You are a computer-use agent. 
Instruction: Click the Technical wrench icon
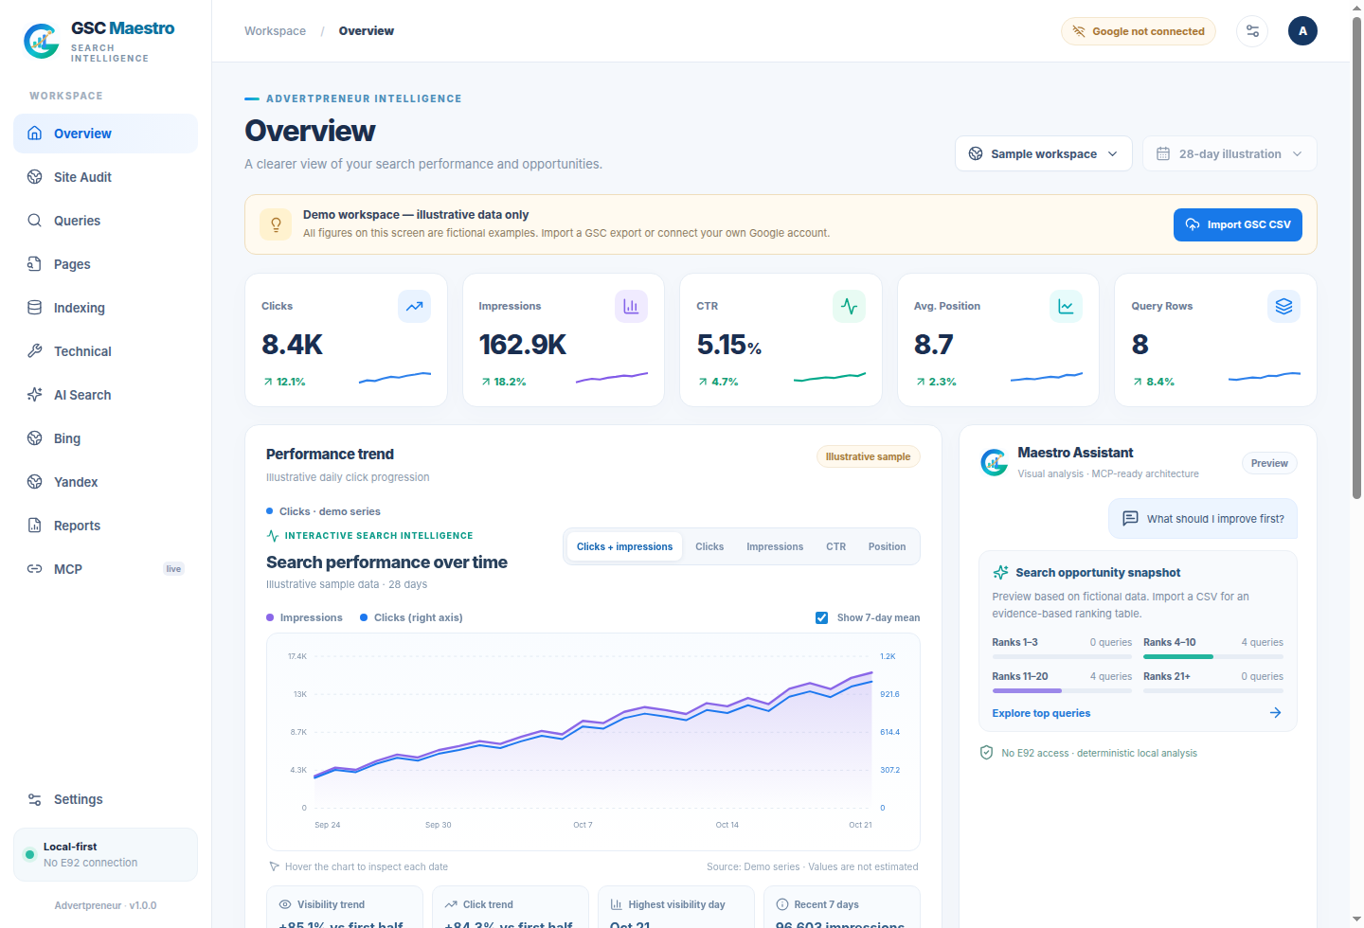coord(35,351)
